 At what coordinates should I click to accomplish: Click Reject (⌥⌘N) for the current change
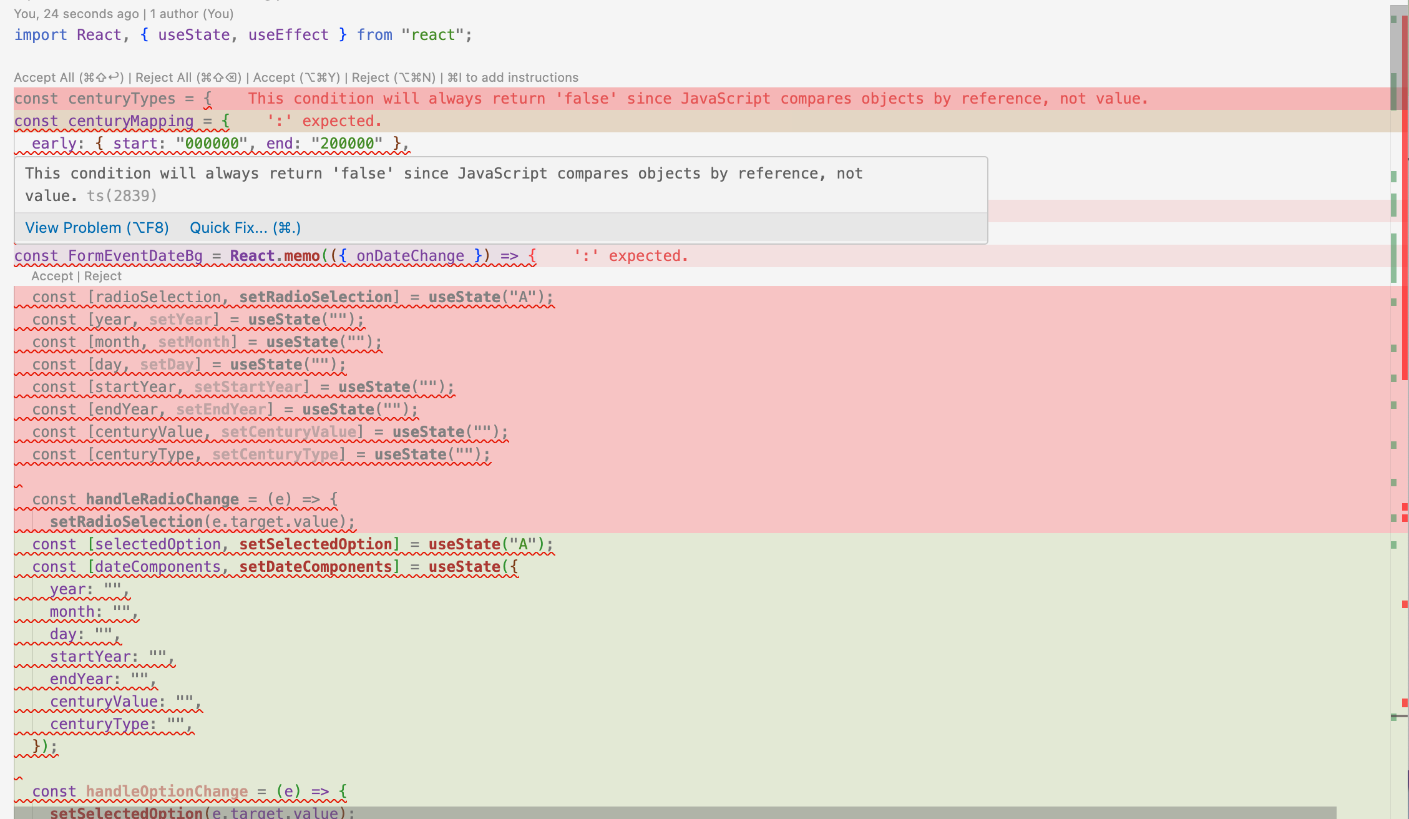[x=393, y=77]
